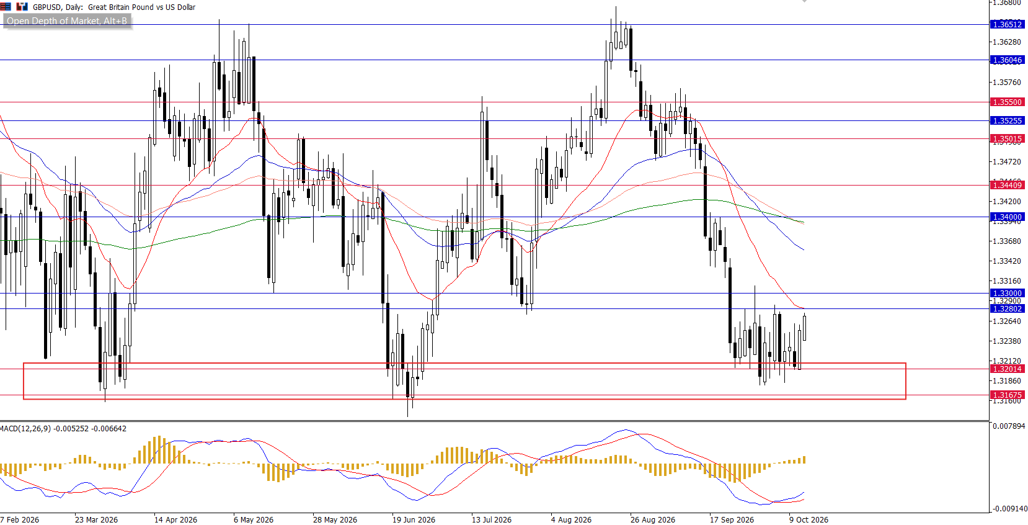Click the 19 Jun 2026 date label

coord(414,520)
